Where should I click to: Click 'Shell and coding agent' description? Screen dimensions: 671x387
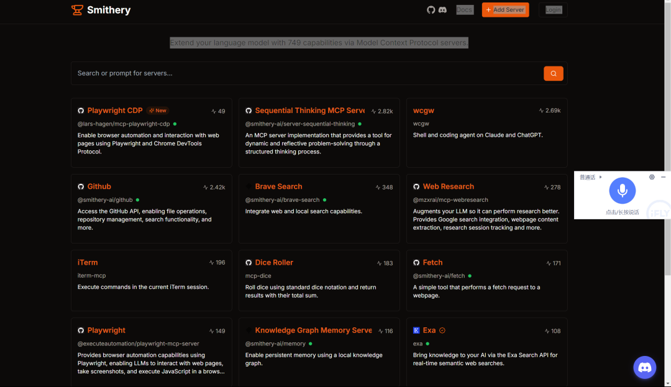(x=478, y=135)
